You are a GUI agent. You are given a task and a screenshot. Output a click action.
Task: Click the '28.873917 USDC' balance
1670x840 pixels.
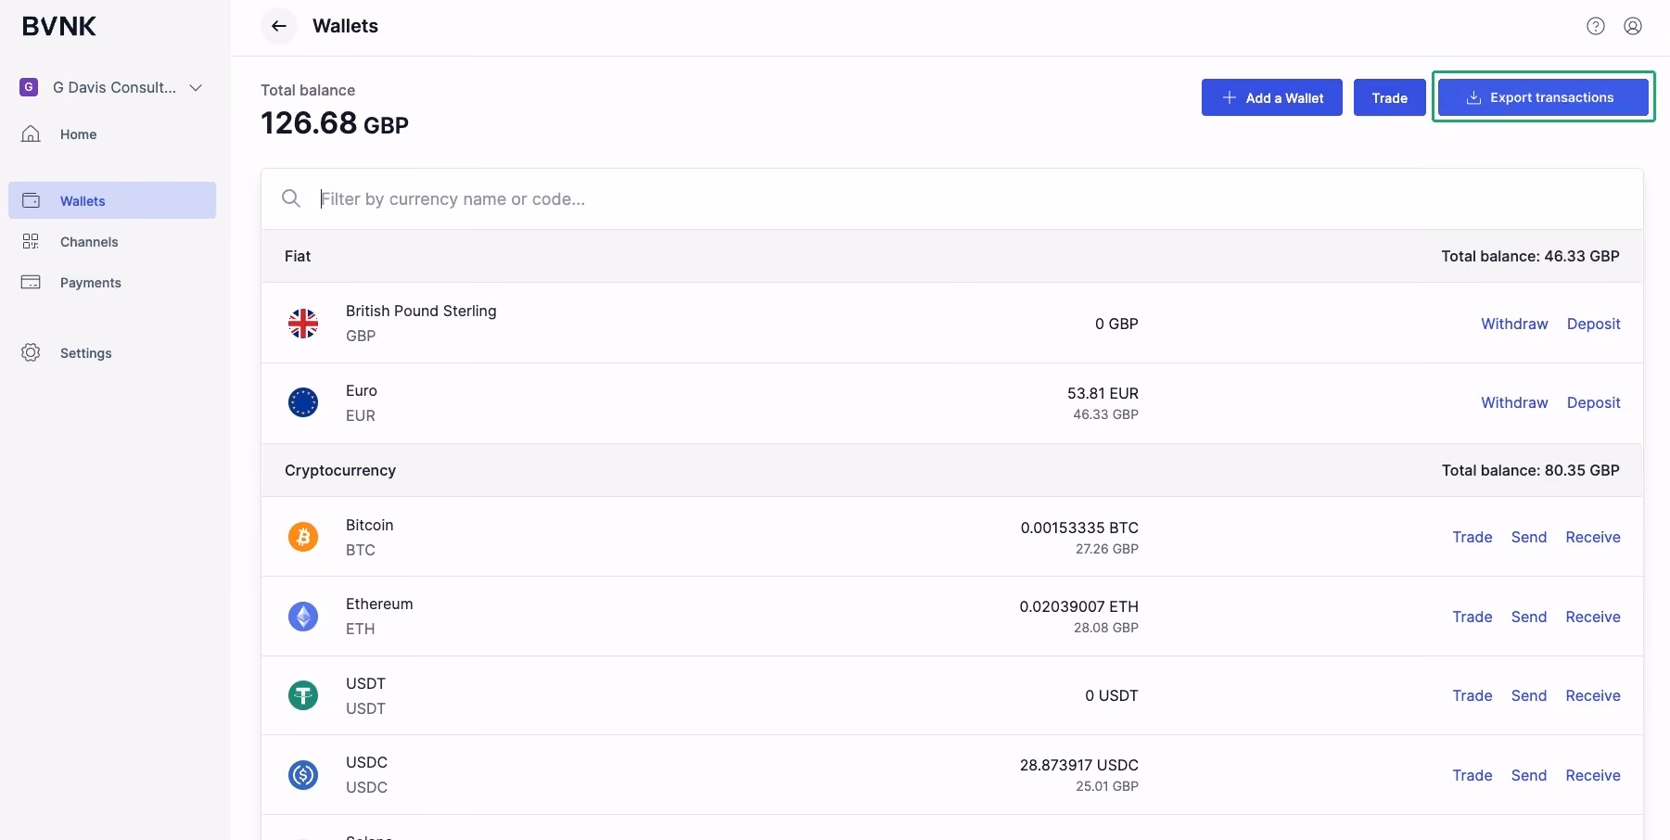(1079, 765)
